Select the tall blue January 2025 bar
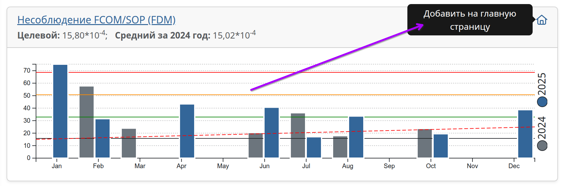 pyautogui.click(x=60, y=111)
